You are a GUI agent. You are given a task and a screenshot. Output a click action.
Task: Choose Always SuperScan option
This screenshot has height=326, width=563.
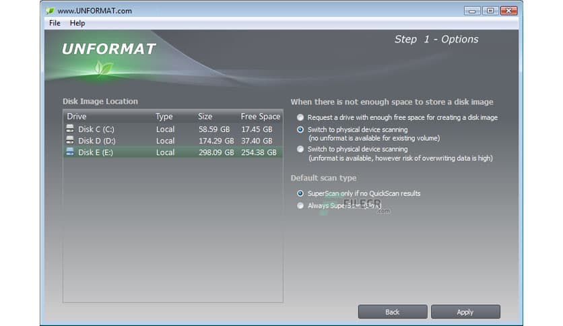[x=300, y=205]
